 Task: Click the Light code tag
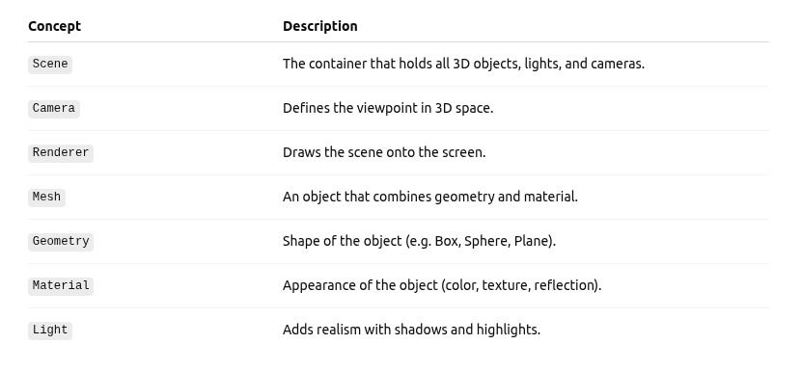click(50, 331)
